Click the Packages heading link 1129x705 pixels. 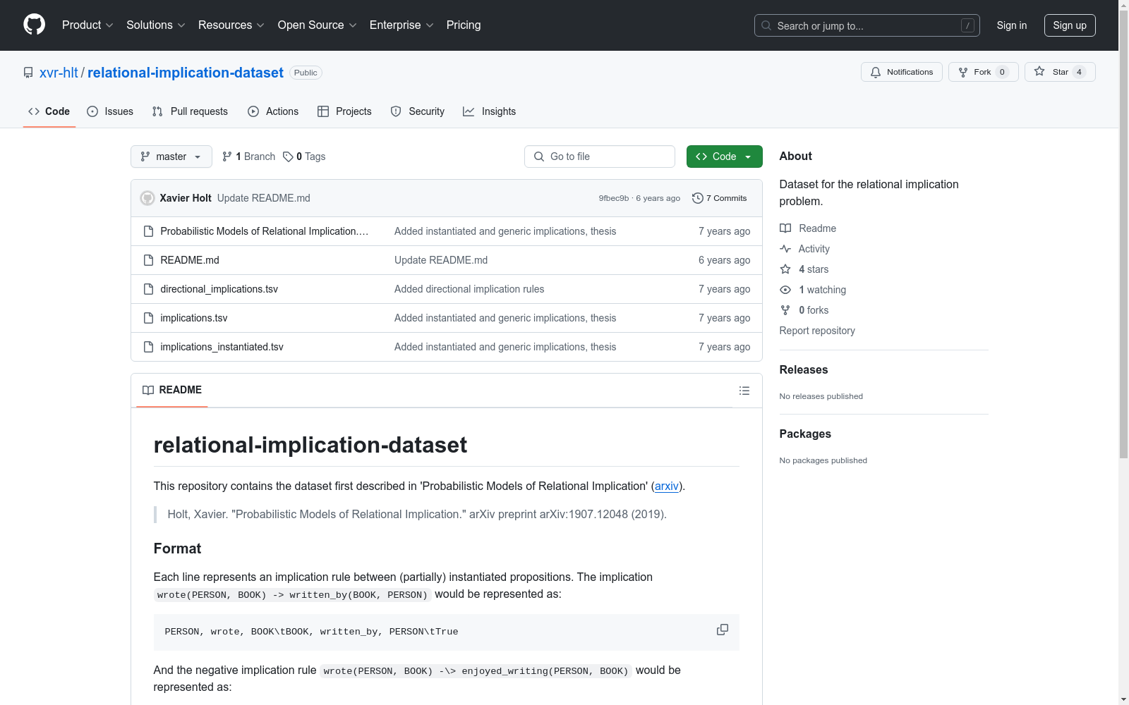805,434
